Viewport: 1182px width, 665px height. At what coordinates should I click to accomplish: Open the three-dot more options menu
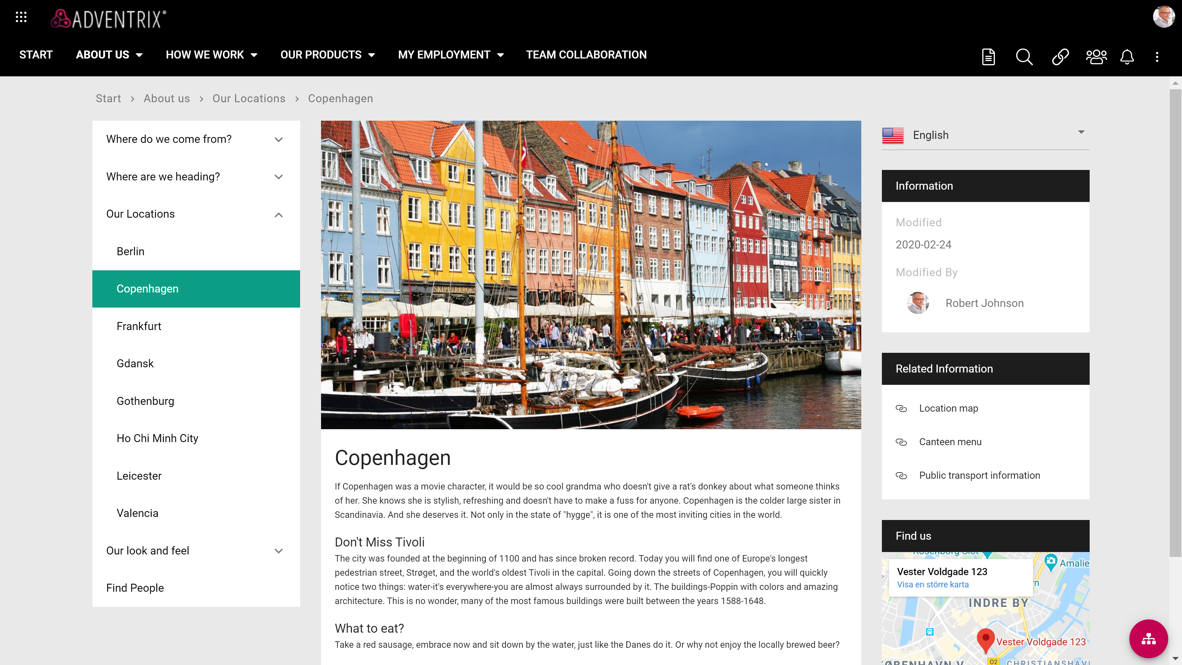[x=1157, y=57]
